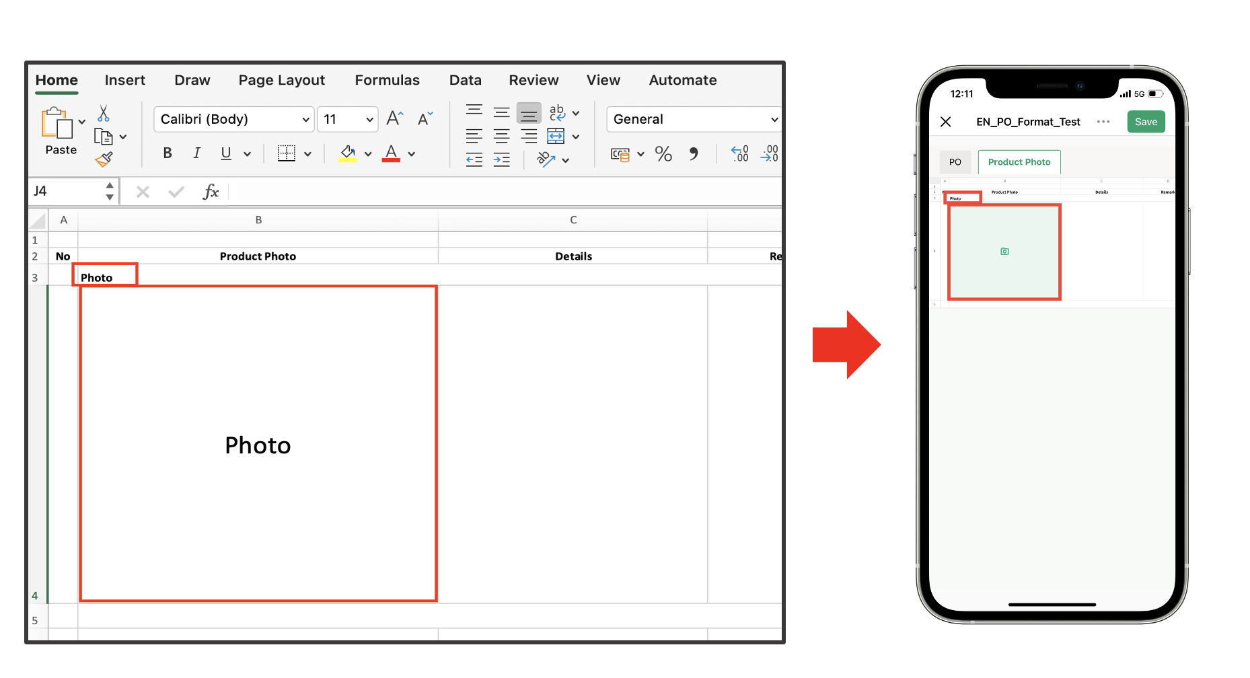Toggle Underline formatting

tap(226, 153)
